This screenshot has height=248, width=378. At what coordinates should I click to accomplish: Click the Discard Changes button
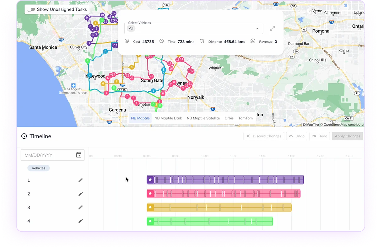coord(264,136)
